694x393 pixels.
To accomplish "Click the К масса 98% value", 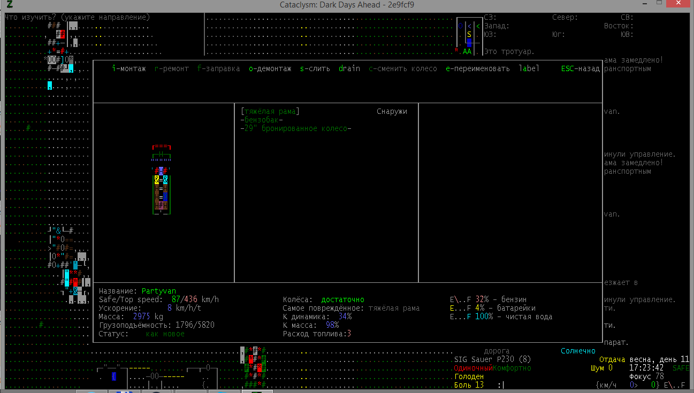I will (x=332, y=325).
